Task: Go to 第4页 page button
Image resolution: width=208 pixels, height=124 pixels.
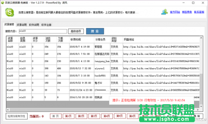Action: click(x=107, y=116)
